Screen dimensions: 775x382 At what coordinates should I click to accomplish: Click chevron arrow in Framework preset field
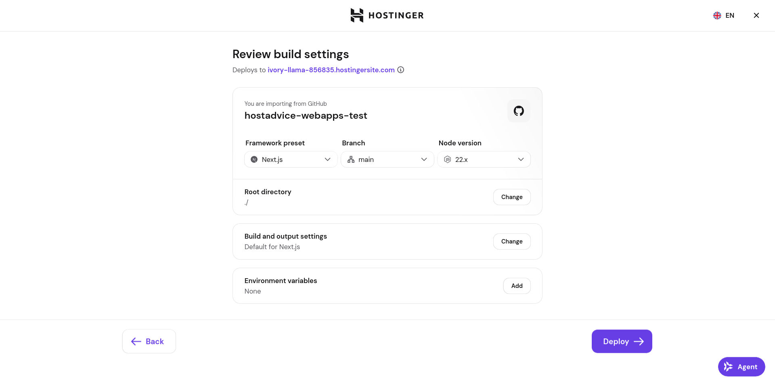tap(328, 160)
